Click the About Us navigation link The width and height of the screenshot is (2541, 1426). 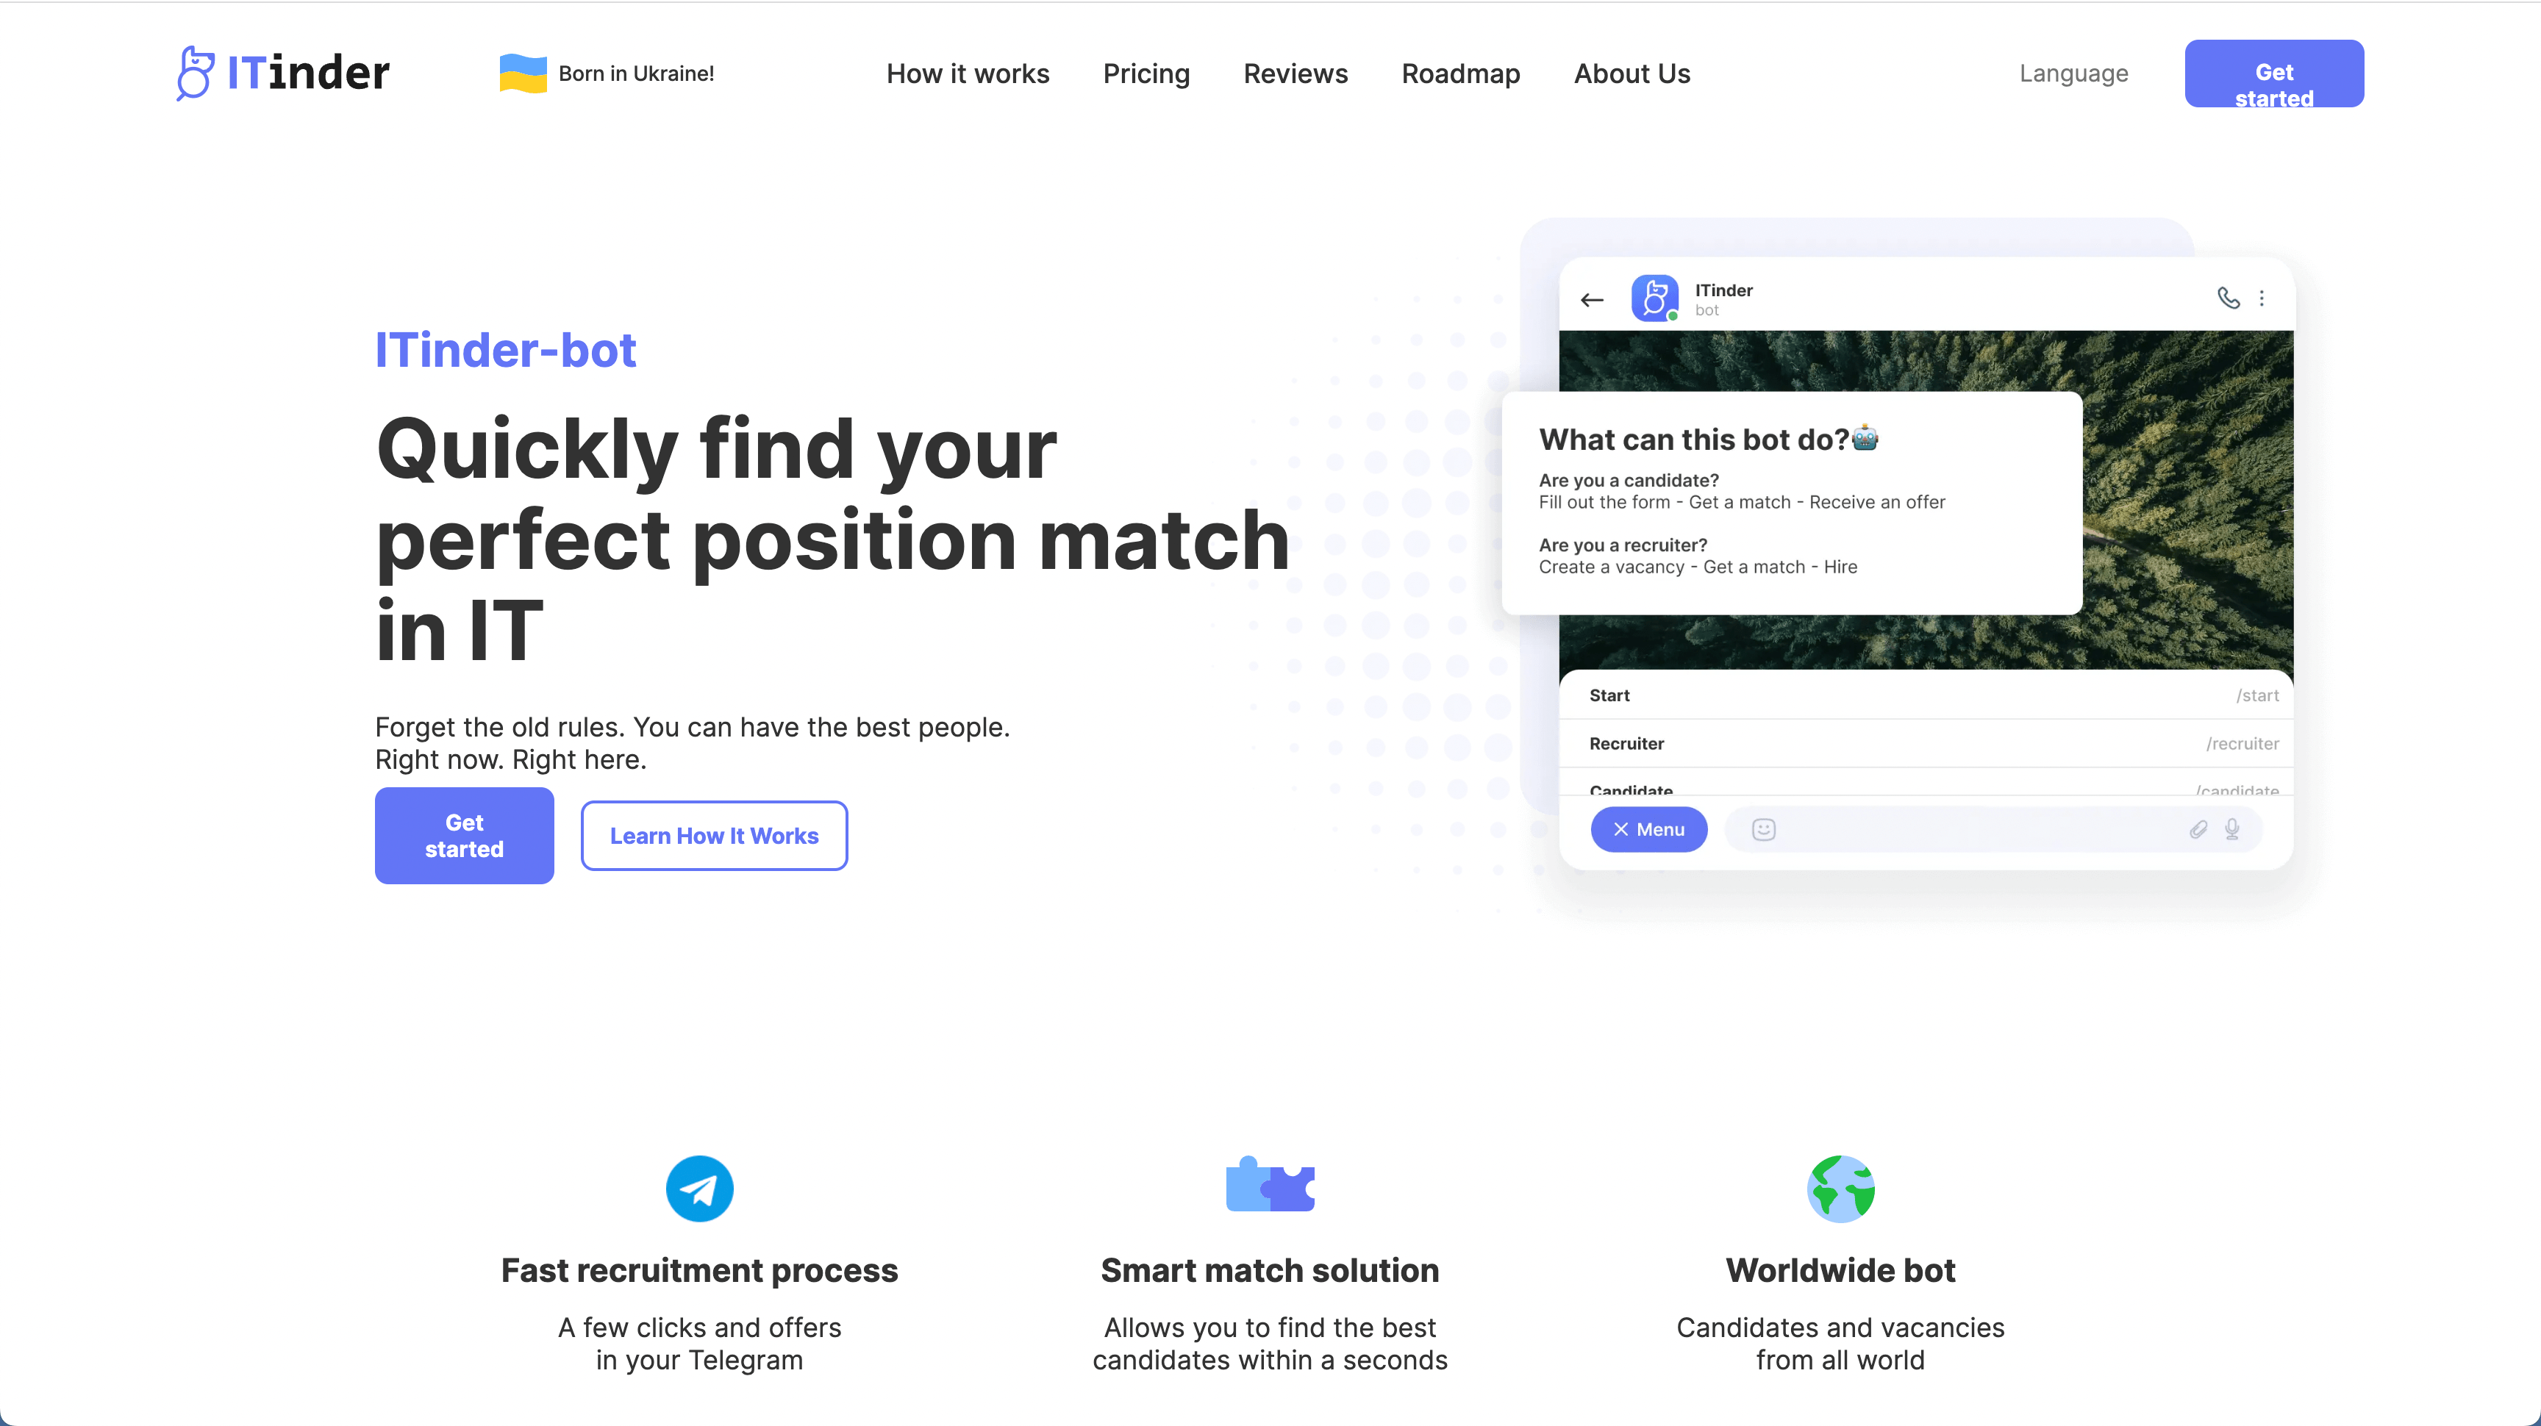(1632, 74)
